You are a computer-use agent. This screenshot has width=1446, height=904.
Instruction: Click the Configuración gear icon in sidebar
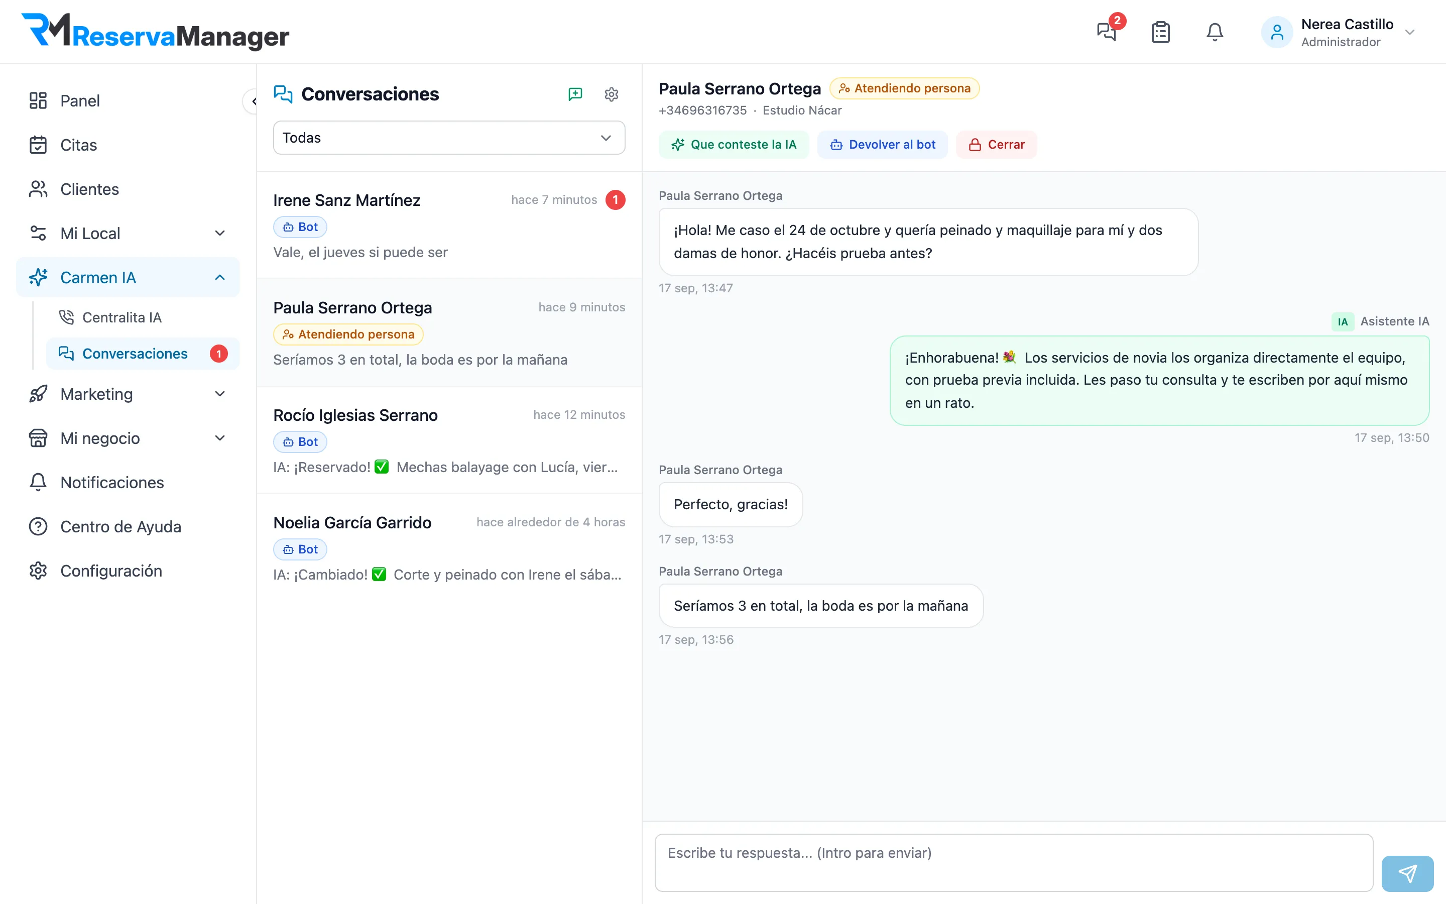click(x=38, y=571)
